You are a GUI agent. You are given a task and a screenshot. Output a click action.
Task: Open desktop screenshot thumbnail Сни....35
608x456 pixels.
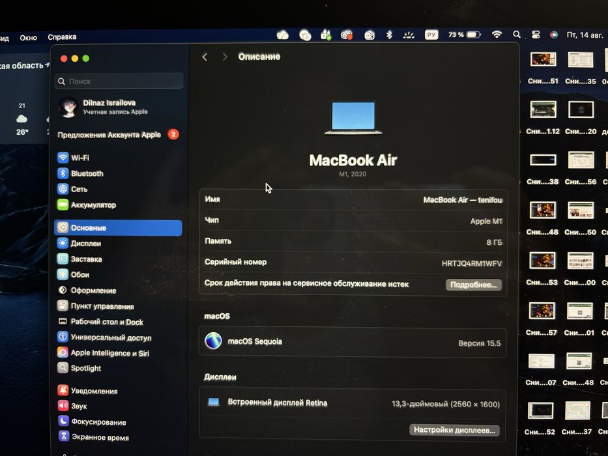point(581,59)
